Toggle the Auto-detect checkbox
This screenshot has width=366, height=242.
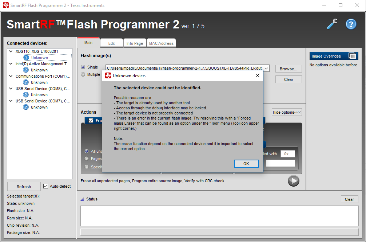[46, 186]
